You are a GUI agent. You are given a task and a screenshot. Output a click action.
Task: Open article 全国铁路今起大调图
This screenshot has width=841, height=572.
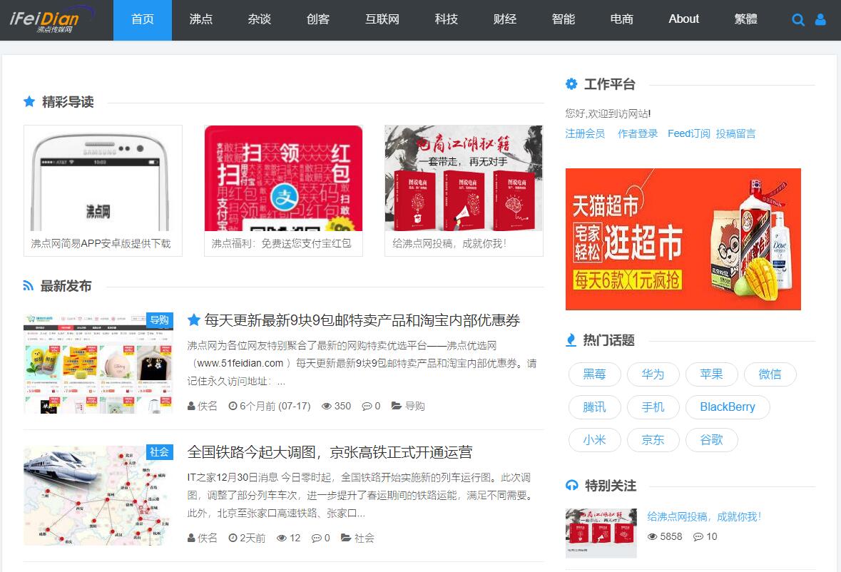click(x=330, y=452)
